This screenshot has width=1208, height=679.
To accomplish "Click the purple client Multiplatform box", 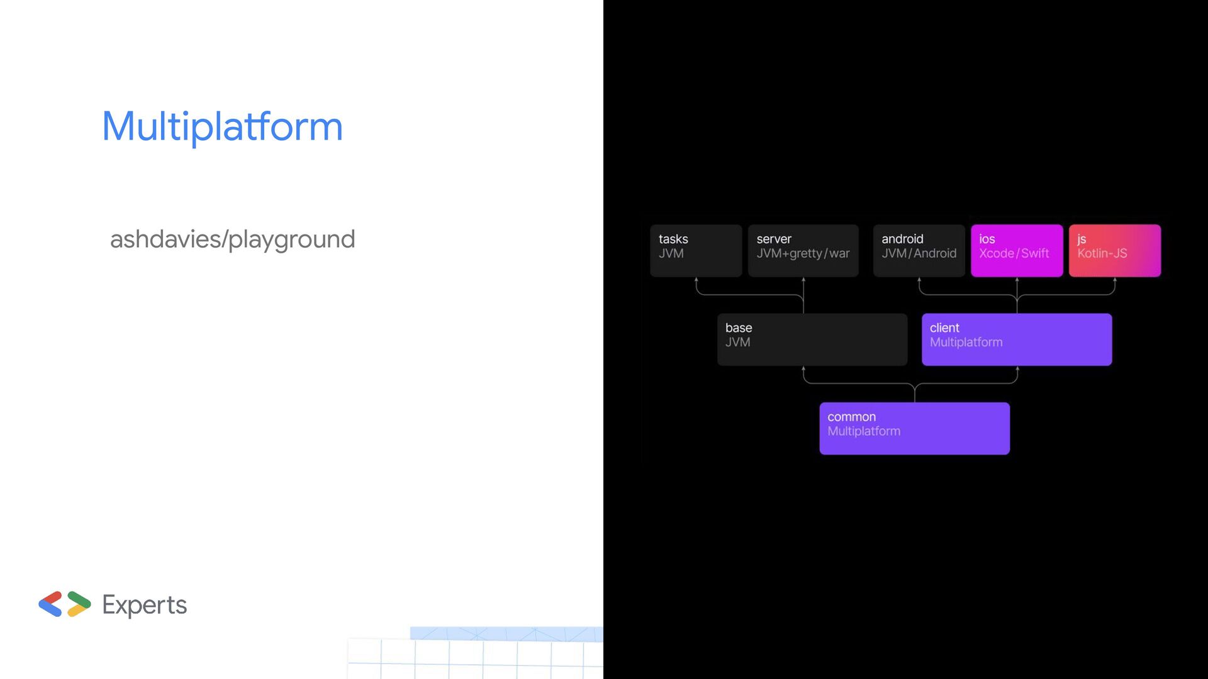I will 1016,339.
